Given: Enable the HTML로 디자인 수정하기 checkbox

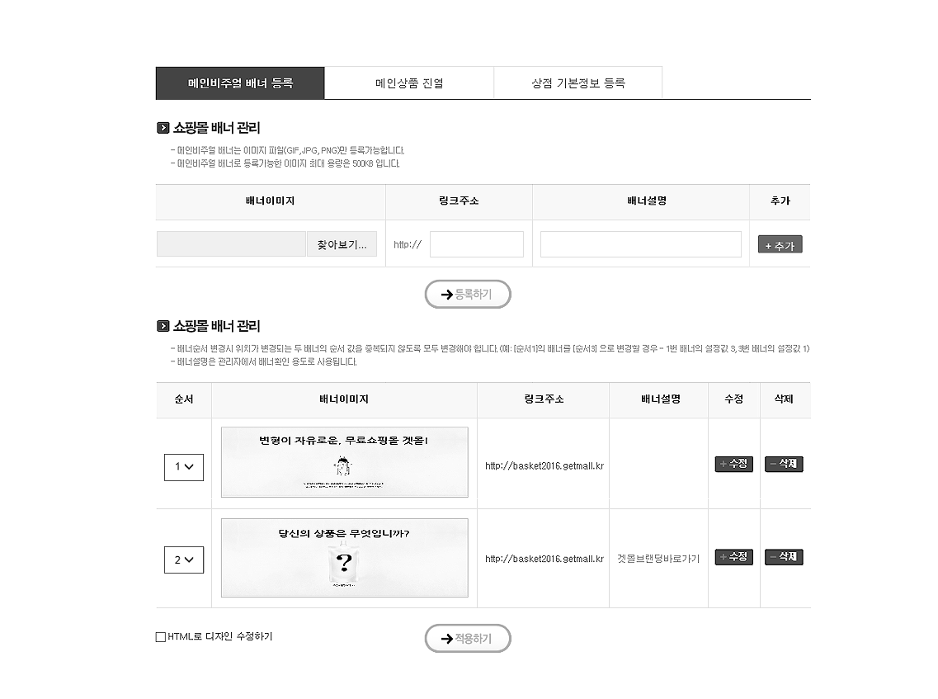Looking at the screenshot, I should point(159,636).
